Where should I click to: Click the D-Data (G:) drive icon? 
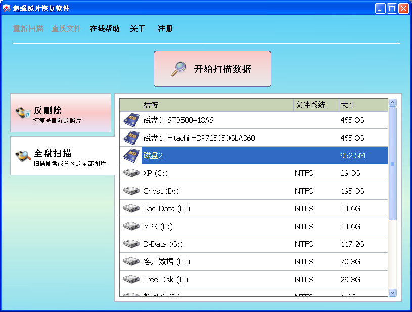click(x=131, y=244)
